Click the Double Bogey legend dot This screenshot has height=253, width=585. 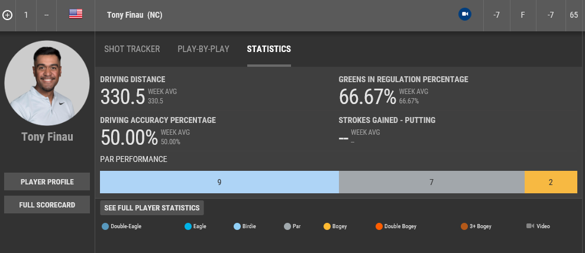[x=379, y=226]
